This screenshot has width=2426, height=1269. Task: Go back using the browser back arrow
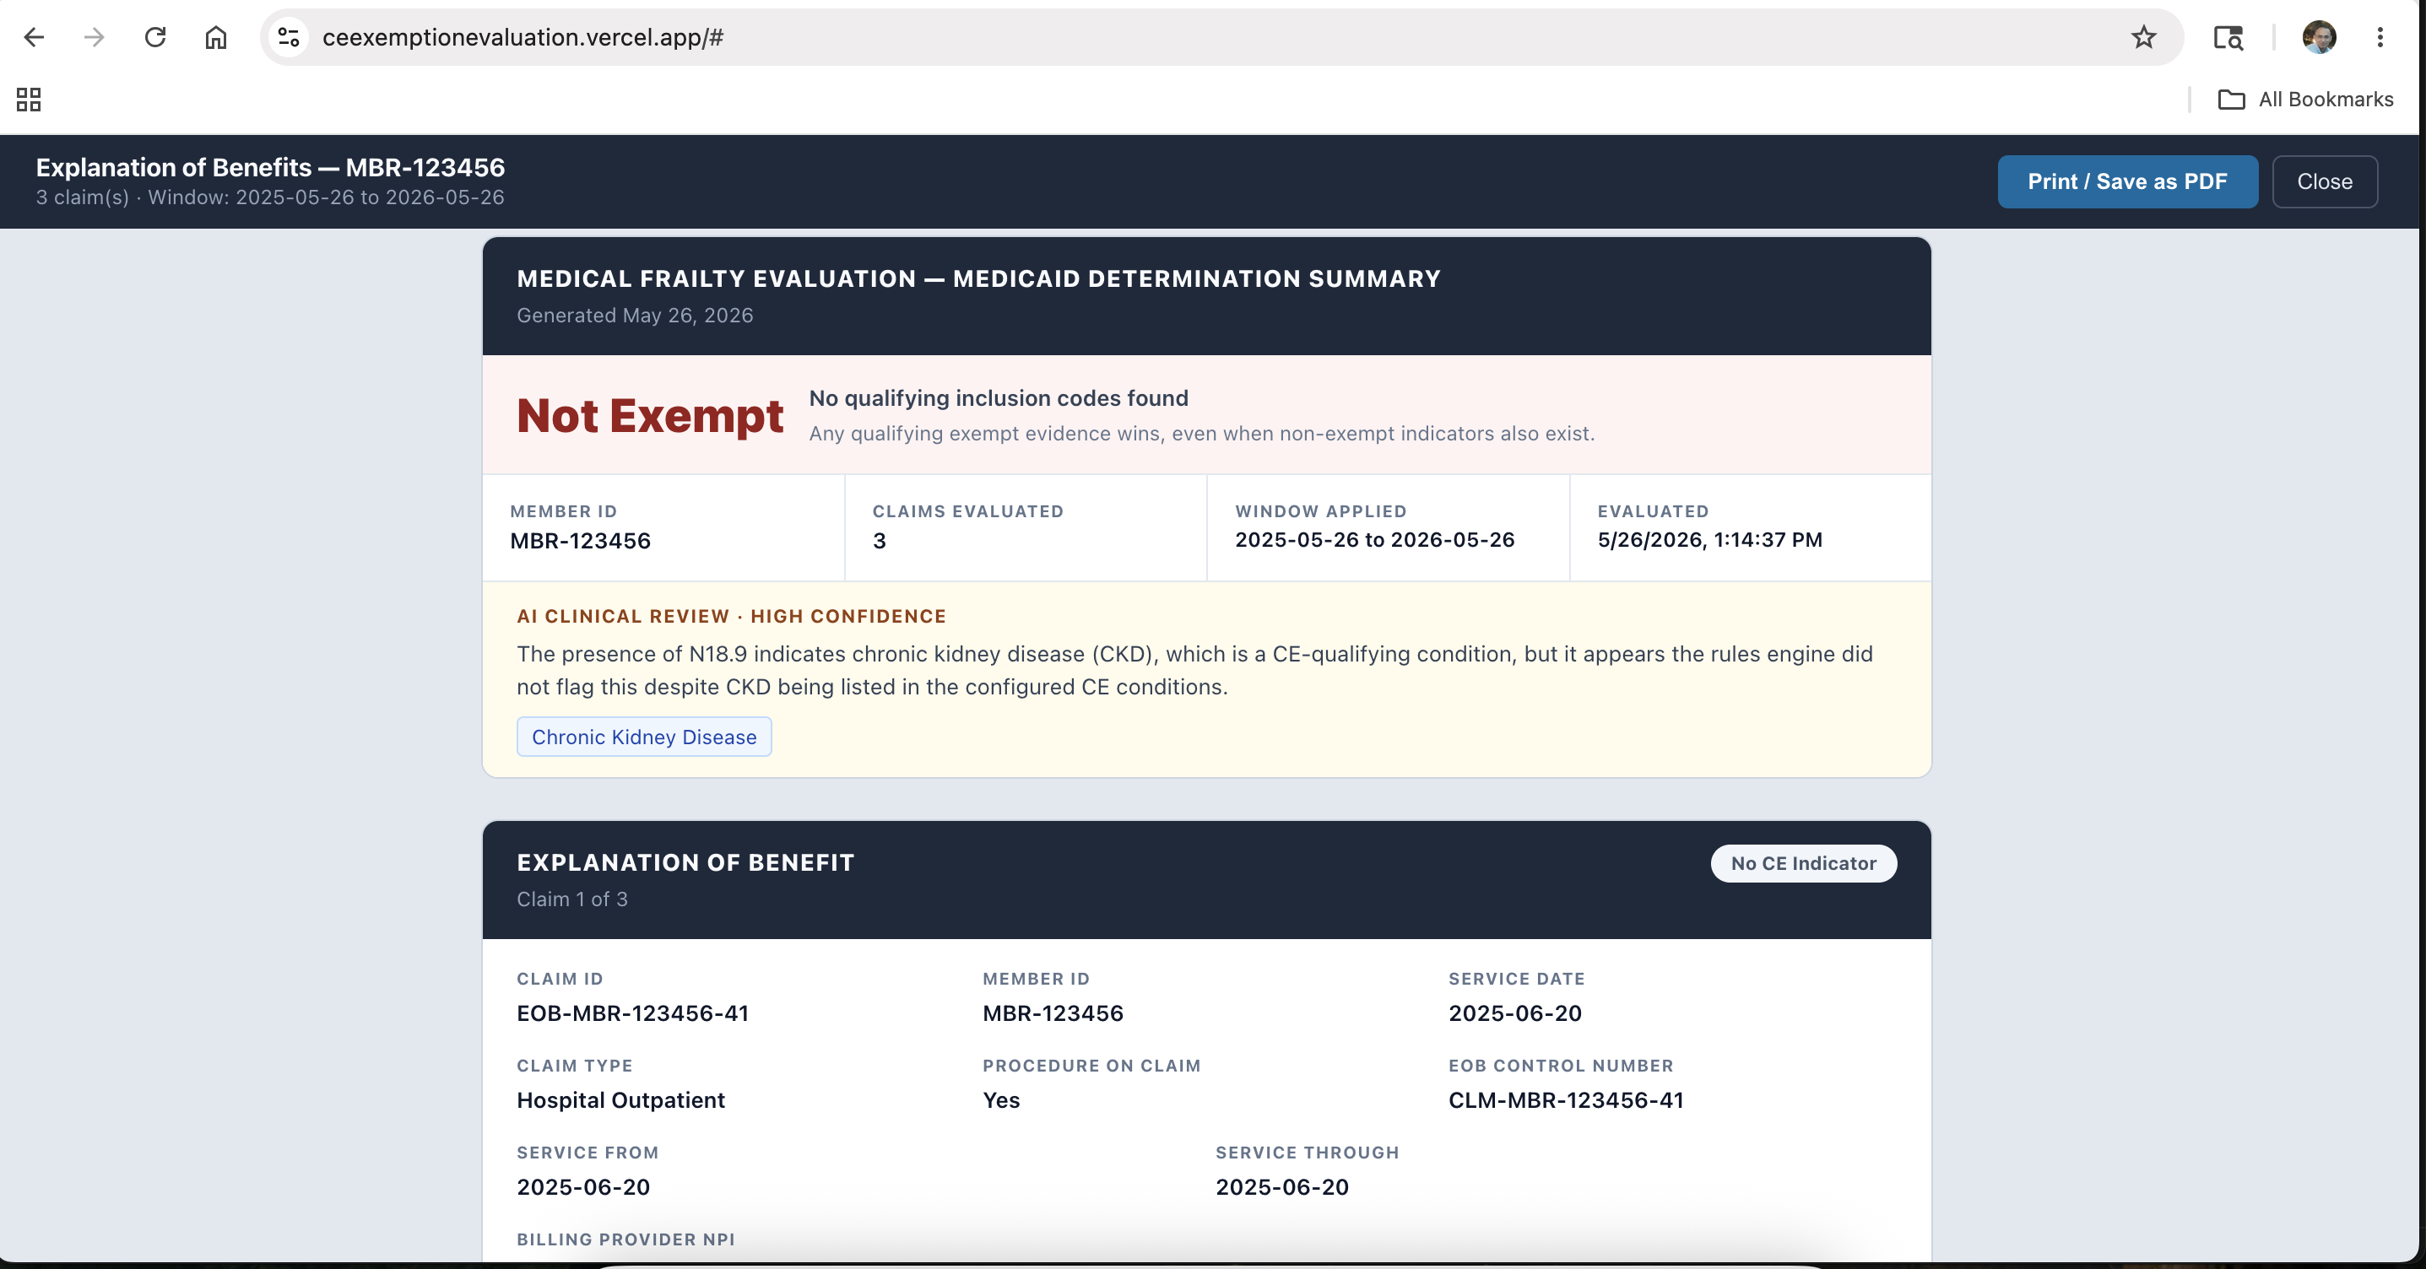[34, 38]
